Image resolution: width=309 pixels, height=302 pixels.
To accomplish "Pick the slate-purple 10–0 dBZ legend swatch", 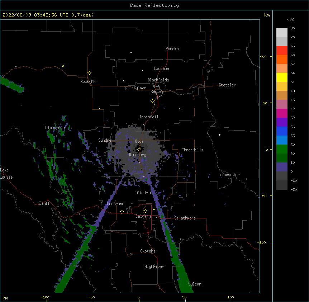I will point(282,167).
